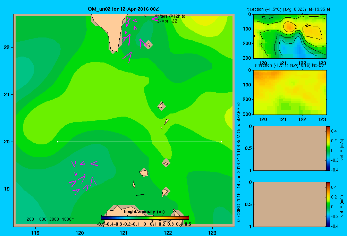Click the '200 1000 2000 4000m' depth scale
This screenshot has height=236, width=347.
pyautogui.click(x=50, y=219)
